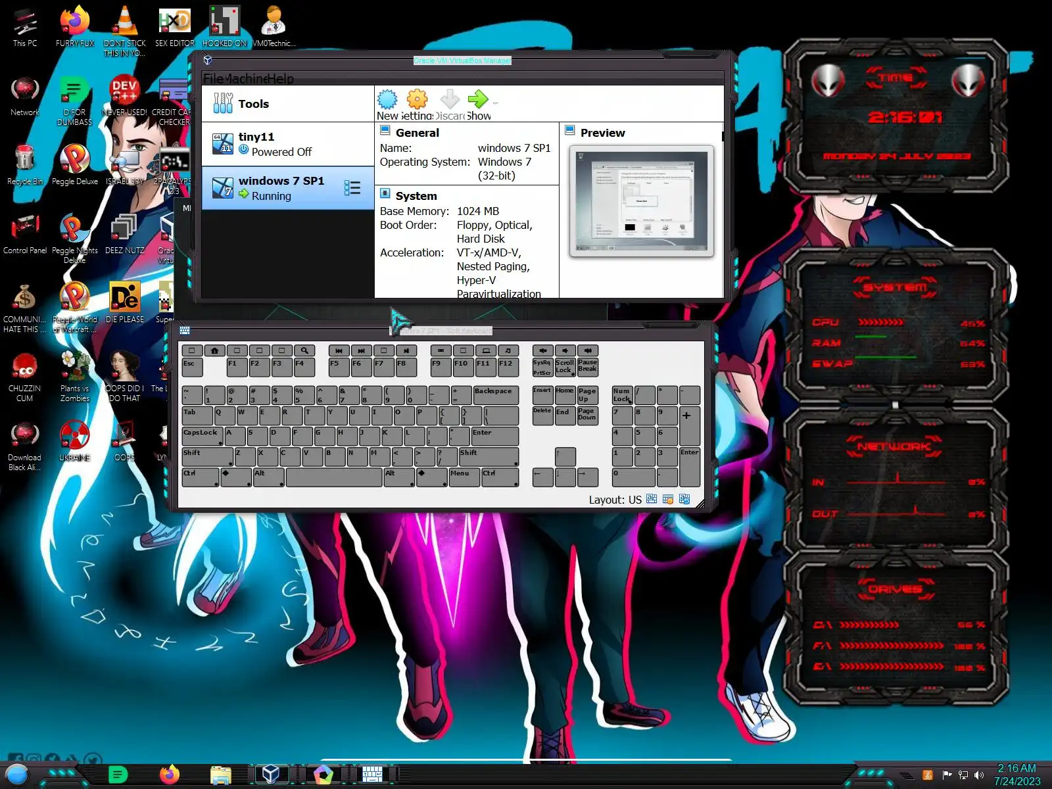
Task: Open windows 7 SP1 machine tools menu
Action: pos(352,188)
